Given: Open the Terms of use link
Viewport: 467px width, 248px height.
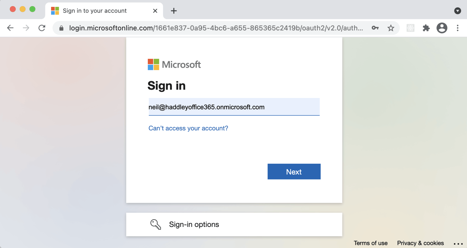Looking at the screenshot, I should point(371,243).
